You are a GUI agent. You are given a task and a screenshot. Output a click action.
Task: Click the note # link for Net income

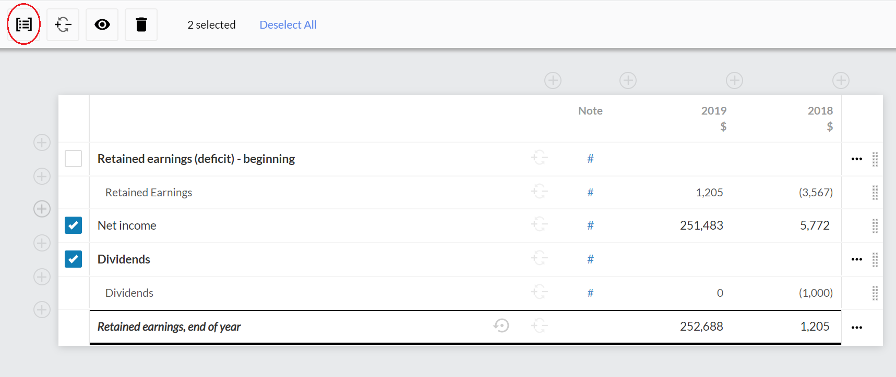590,225
